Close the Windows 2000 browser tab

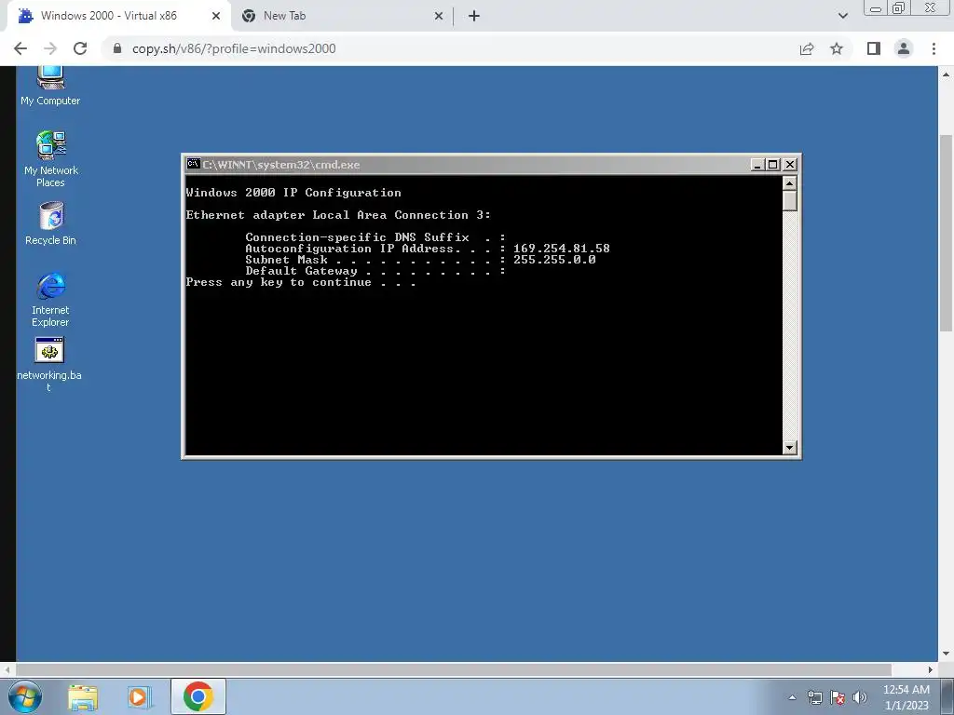216,16
